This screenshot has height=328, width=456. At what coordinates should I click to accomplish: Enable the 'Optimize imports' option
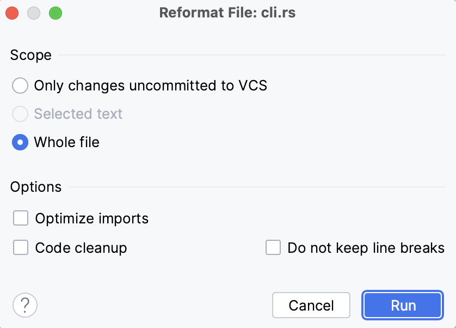tap(20, 218)
